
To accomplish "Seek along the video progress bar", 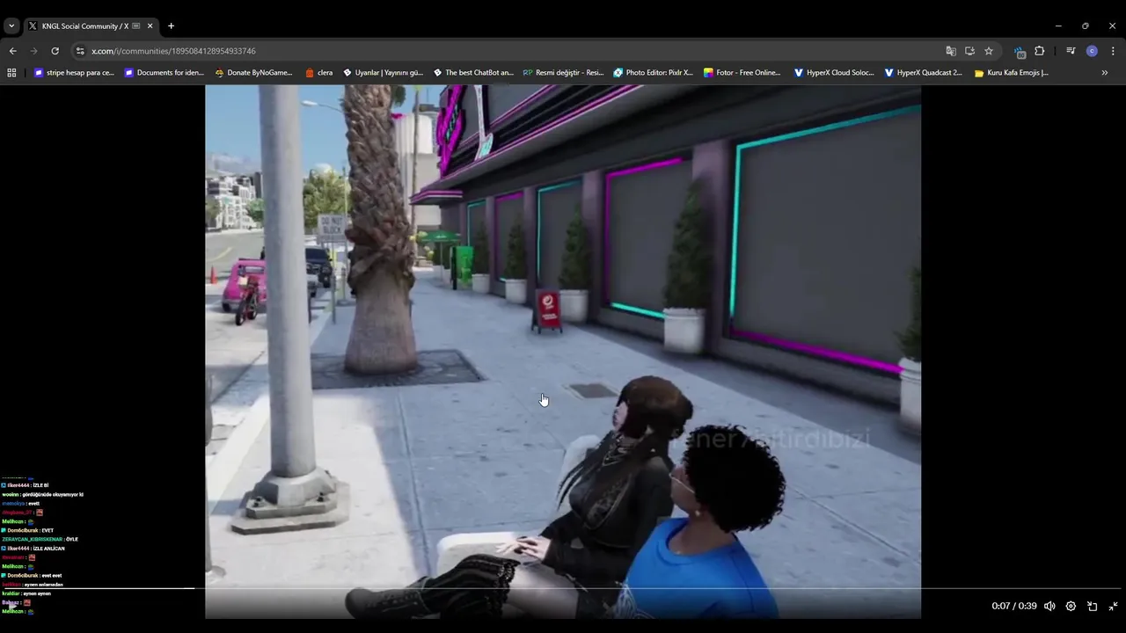I will (563, 588).
